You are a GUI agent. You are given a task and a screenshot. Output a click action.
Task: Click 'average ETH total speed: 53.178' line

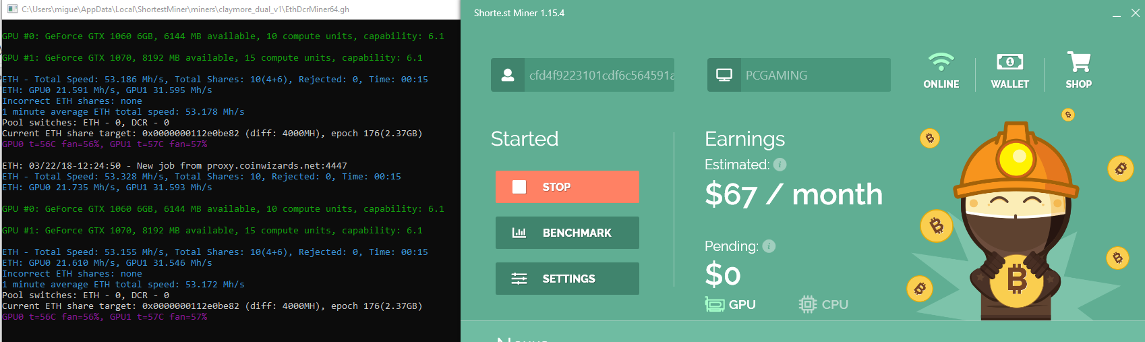point(123,111)
